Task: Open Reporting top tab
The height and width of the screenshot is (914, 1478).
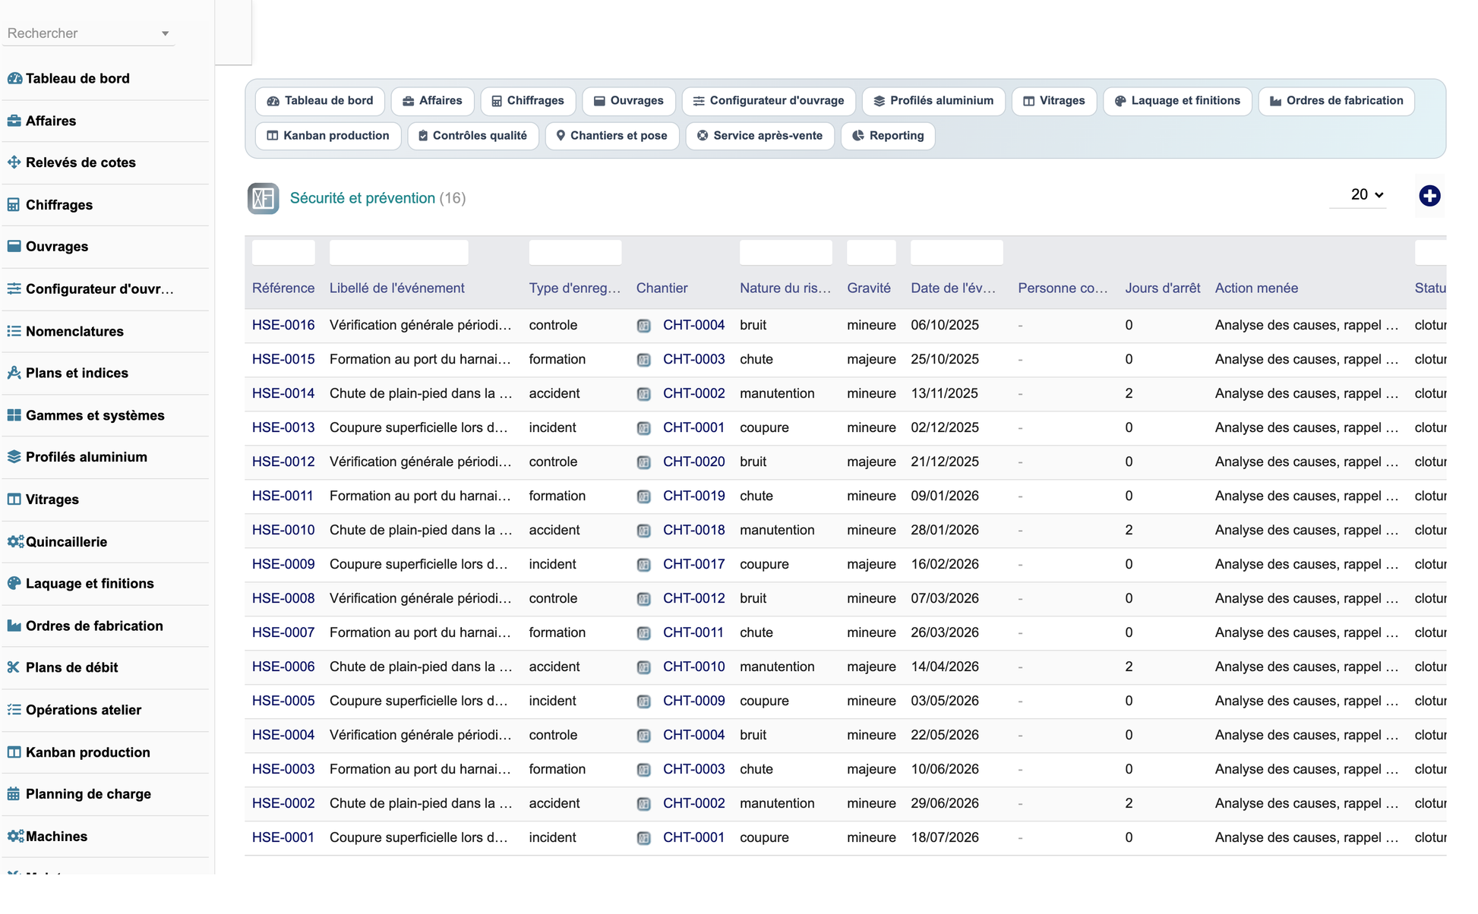Action: tap(888, 136)
